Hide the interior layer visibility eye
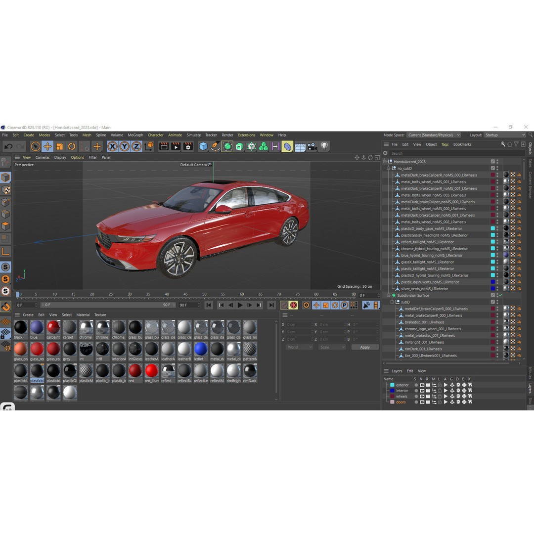 tap(421, 391)
